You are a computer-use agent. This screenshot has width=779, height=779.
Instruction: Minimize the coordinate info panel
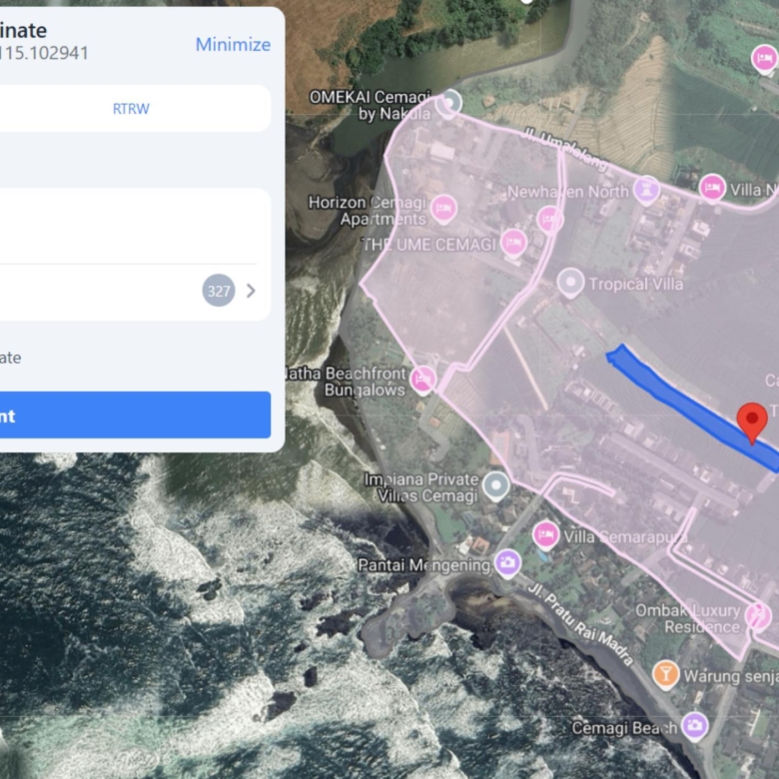(x=233, y=44)
